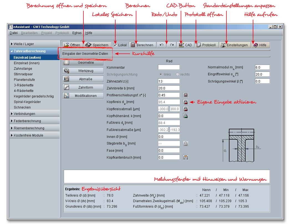Image resolution: width=291 pixels, height=224 pixels.
Task: Open the Extras menu
Action: (77, 33)
